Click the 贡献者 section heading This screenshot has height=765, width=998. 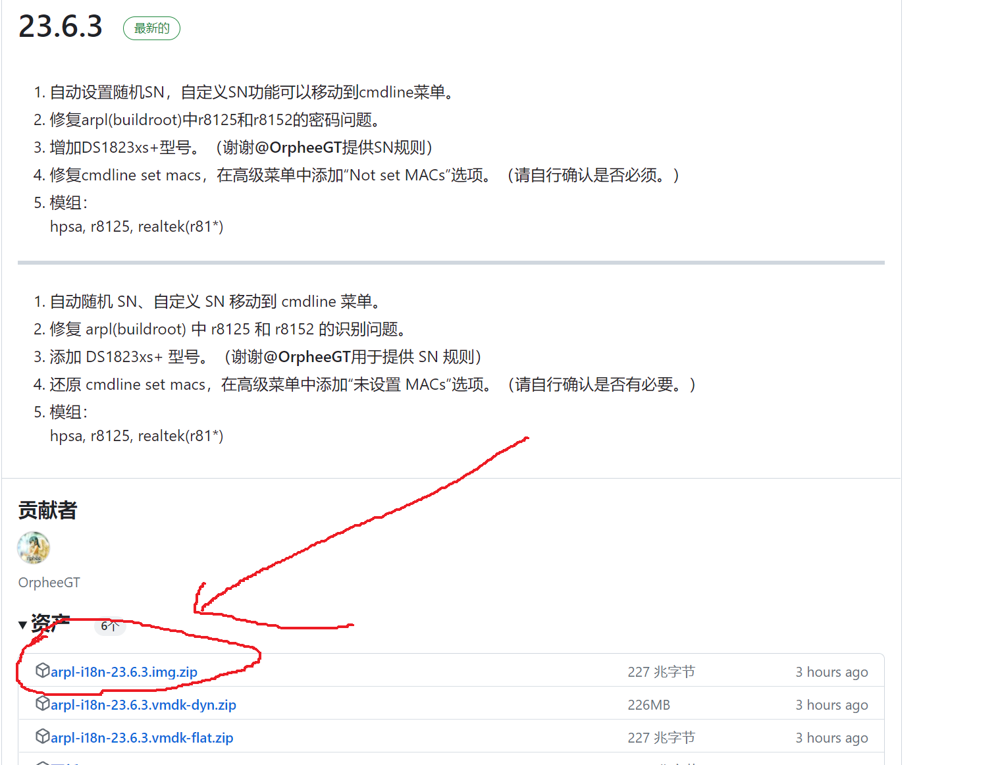[47, 510]
